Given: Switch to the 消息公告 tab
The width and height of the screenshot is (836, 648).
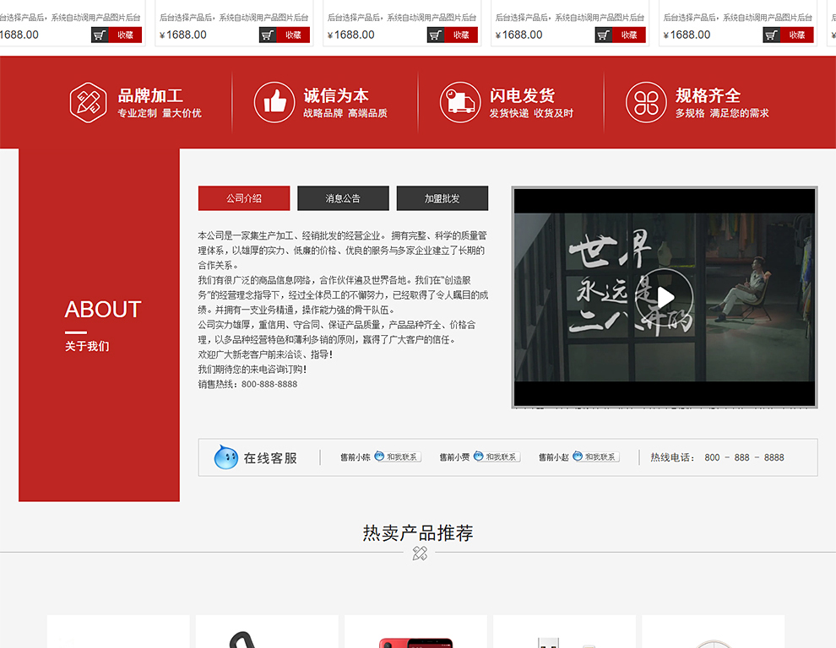Looking at the screenshot, I should click(343, 198).
